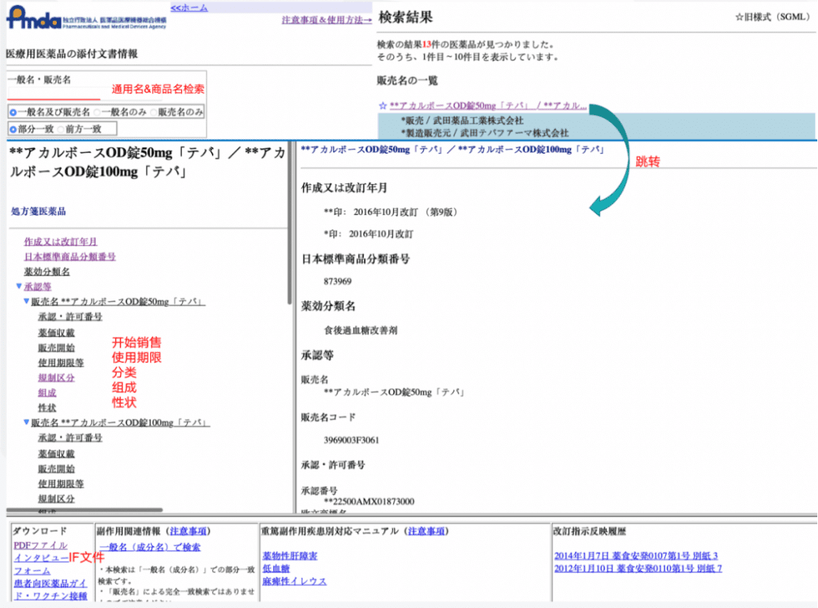Screen dimensions: 818x608
Task: Select the 一般名のみ radio option
Action: [x=98, y=112]
